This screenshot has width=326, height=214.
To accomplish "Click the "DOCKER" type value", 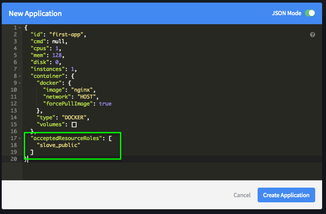I will click(x=74, y=118).
